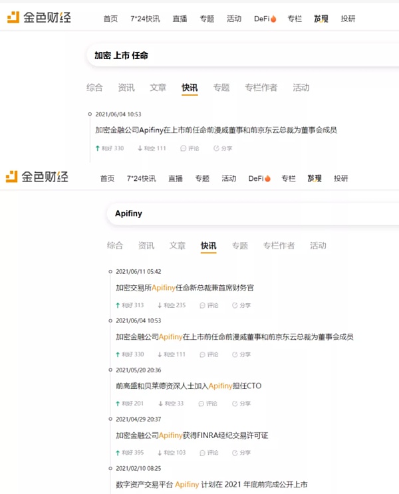The height and width of the screenshot is (494, 399).
Task: Click the 金色财经 logo at the very top
Action: (39, 18)
